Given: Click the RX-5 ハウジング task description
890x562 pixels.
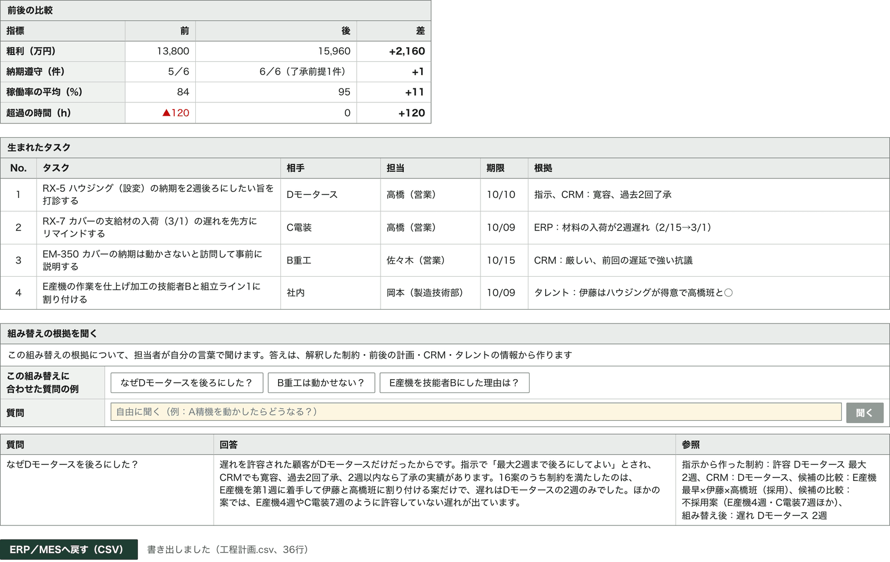Looking at the screenshot, I should click(x=159, y=195).
